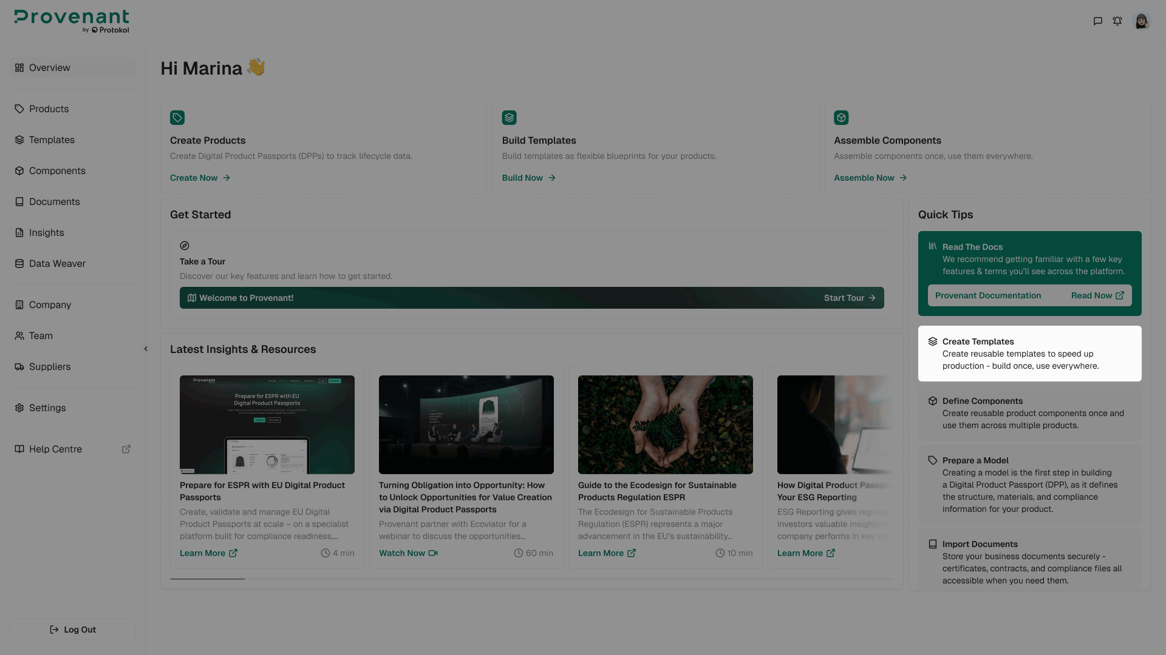Open the Company page
1166x655 pixels.
73,305
